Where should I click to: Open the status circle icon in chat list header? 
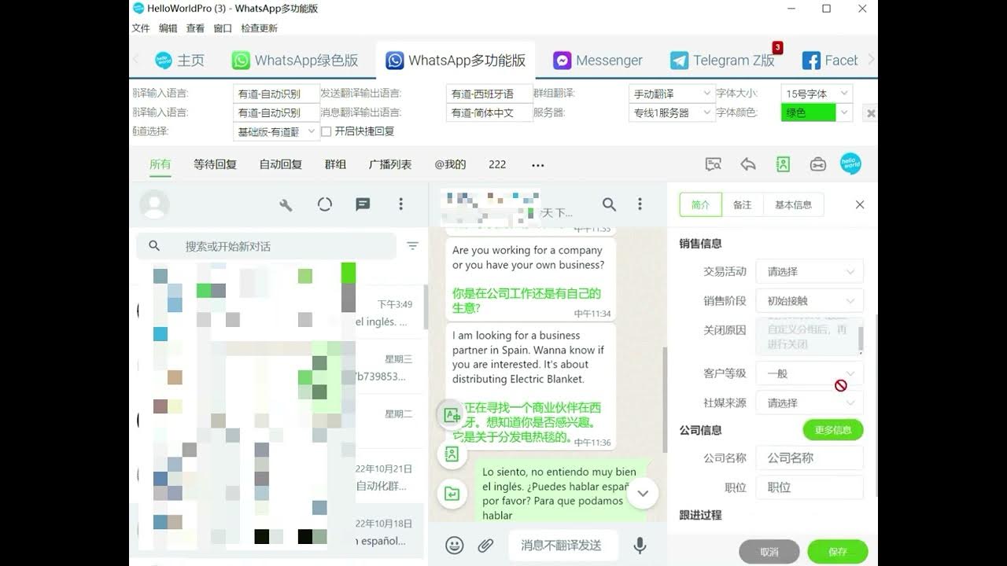(x=325, y=204)
